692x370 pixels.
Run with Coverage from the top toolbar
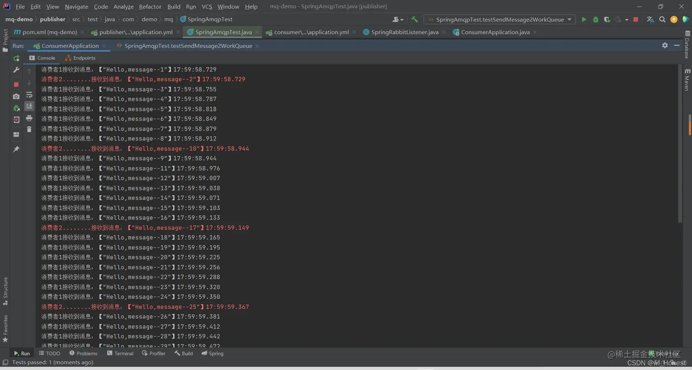pyautogui.click(x=607, y=20)
